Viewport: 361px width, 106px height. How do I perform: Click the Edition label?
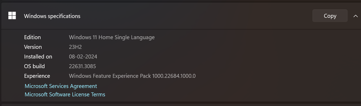pos(32,37)
